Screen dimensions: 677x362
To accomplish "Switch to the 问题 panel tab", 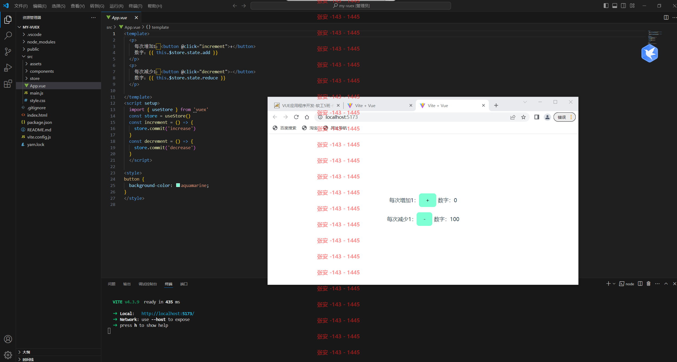I will tap(112, 284).
